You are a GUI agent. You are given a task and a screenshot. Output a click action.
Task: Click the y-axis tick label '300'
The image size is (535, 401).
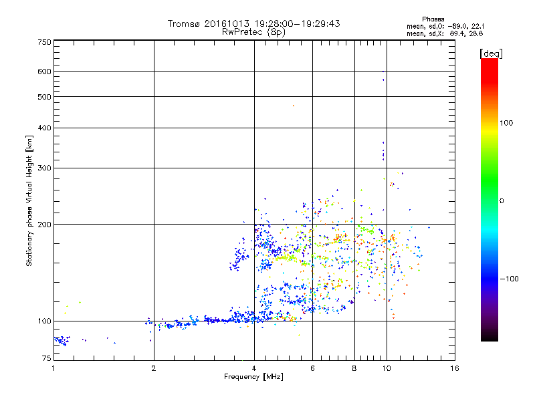tap(44, 168)
